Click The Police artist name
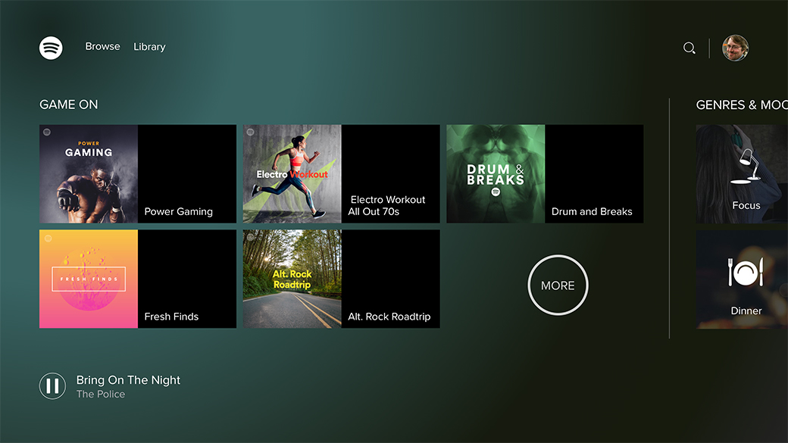The height and width of the screenshot is (443, 788). 101,395
